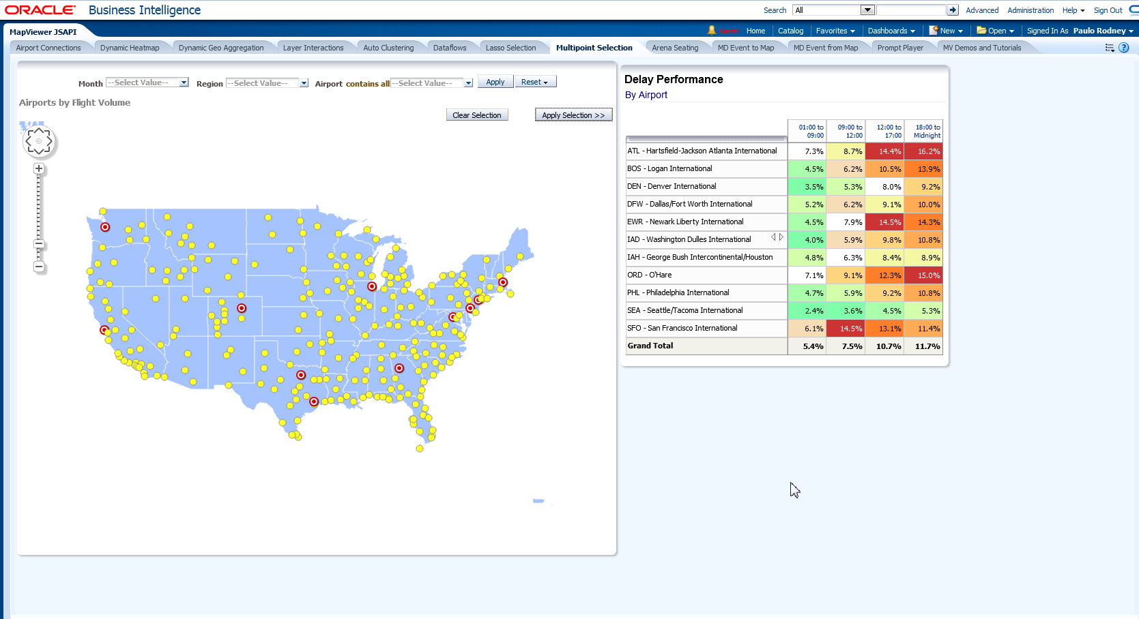Click the search go arrow button
The height and width of the screenshot is (619, 1139).
click(953, 10)
